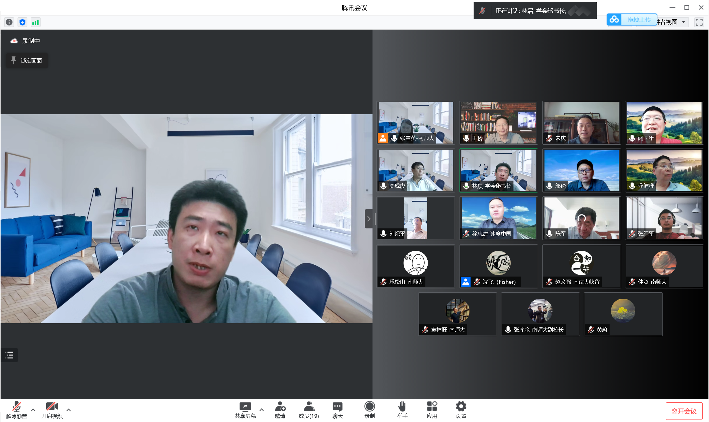Click host badge icon on 张雪英-南师大

pyautogui.click(x=383, y=138)
